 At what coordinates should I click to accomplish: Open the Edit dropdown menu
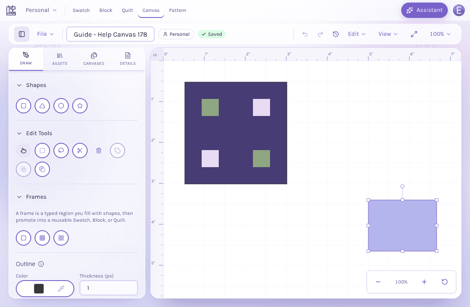coord(357,34)
